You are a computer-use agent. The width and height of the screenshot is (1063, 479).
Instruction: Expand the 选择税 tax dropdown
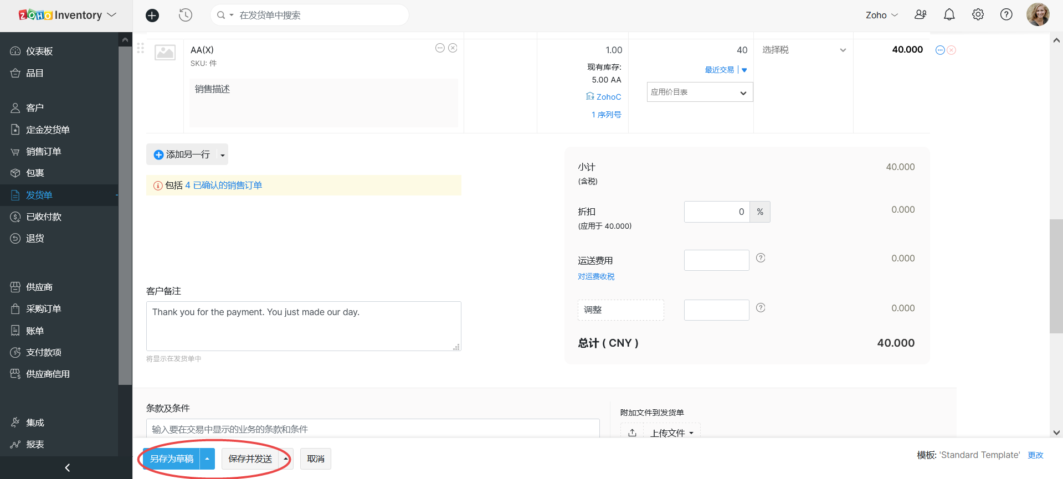point(843,50)
